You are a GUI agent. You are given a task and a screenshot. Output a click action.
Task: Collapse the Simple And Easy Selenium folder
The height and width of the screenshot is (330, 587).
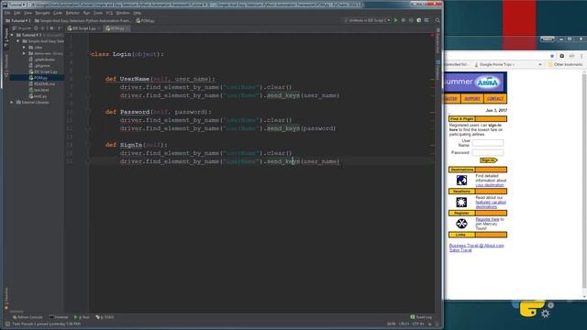tap(18, 41)
